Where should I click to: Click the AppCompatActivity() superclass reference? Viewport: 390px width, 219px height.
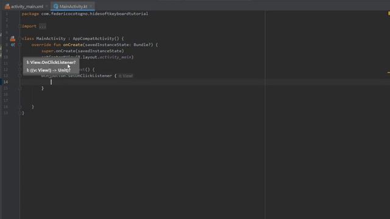pos(96,38)
